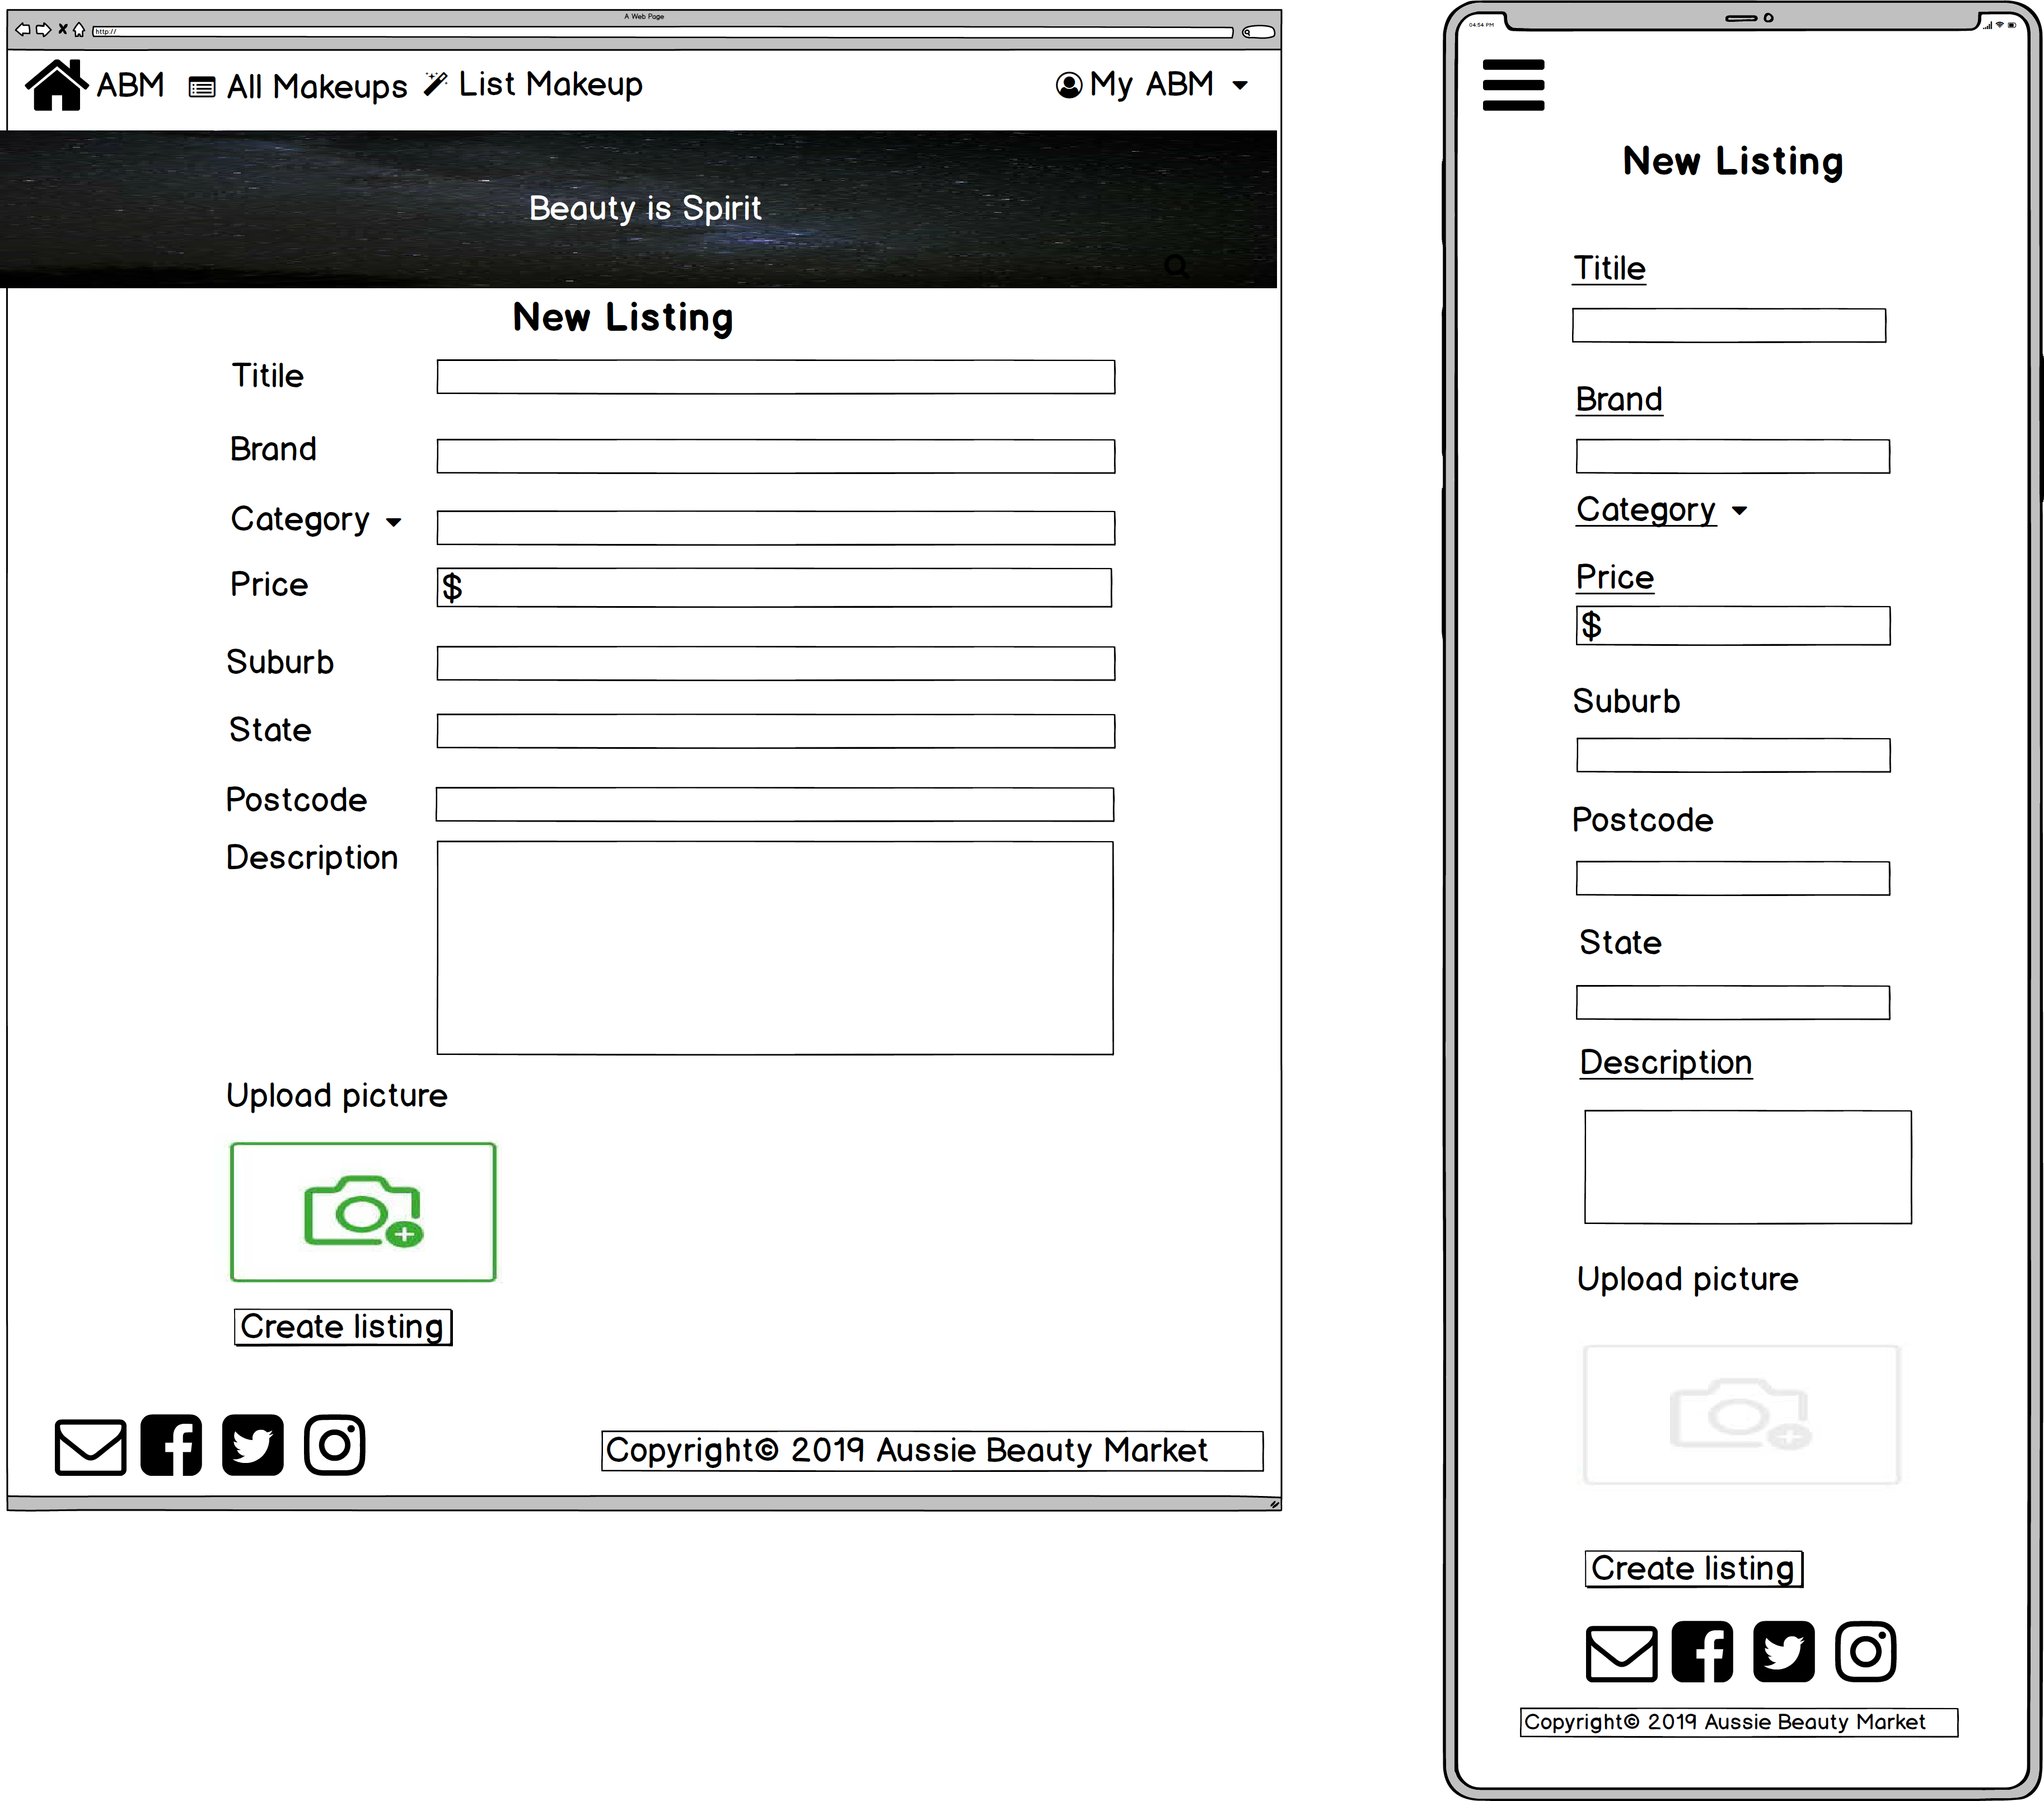Click the desktop Description text area
Viewport: 2044px width, 1801px height.
point(774,948)
